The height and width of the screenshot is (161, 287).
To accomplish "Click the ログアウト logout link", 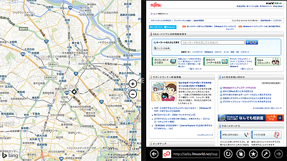I will [x=278, y=21].
